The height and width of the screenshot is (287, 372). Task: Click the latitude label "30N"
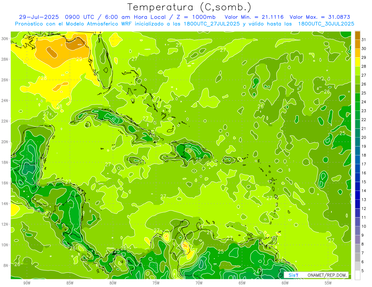5,39
